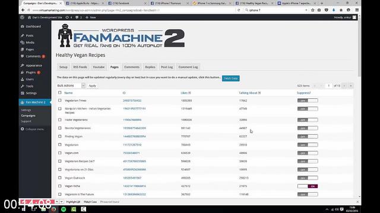
Task: Tick the checkbox for Vegan Outreach
Action: (60, 177)
